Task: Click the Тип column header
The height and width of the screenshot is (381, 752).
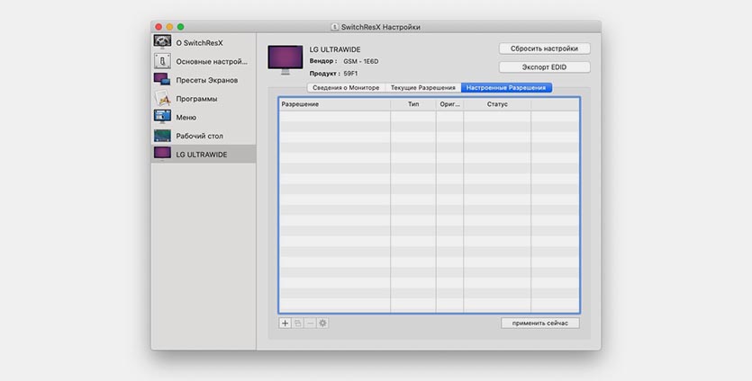Action: (x=412, y=104)
